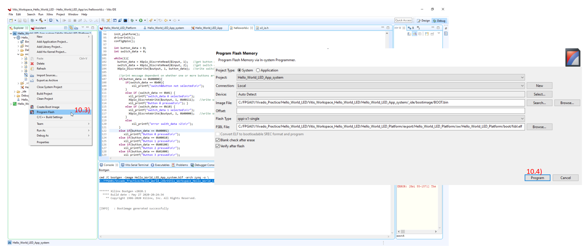Viewport: 585px width, 250px height.
Task: Click the Search... image file button
Action: (x=539, y=103)
